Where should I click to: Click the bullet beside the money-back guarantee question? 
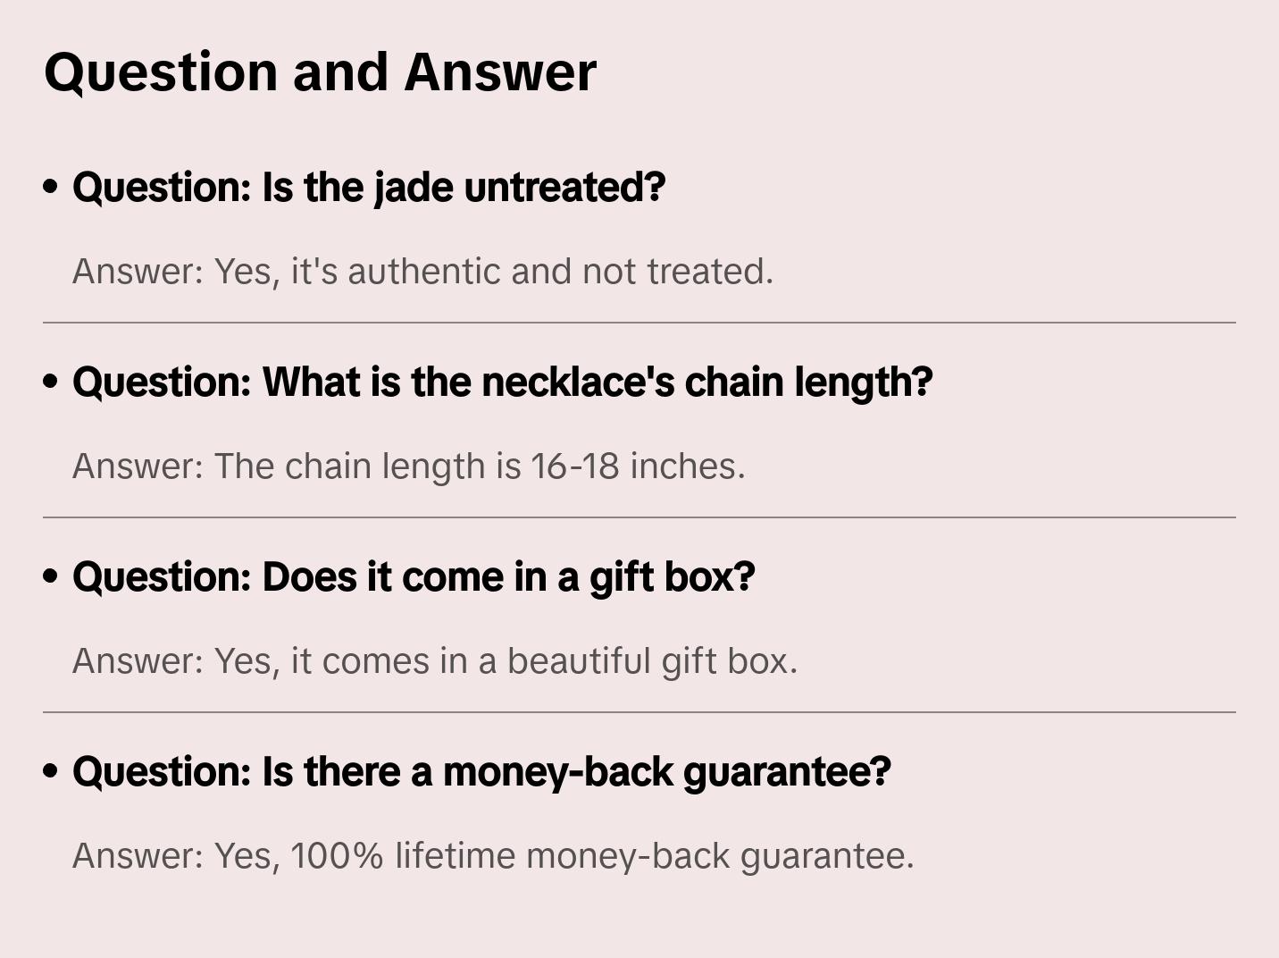(51, 771)
